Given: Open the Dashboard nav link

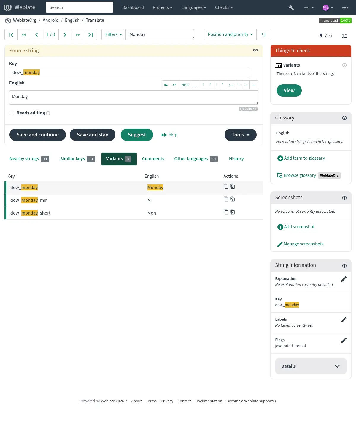Looking at the screenshot, I should click(133, 7).
